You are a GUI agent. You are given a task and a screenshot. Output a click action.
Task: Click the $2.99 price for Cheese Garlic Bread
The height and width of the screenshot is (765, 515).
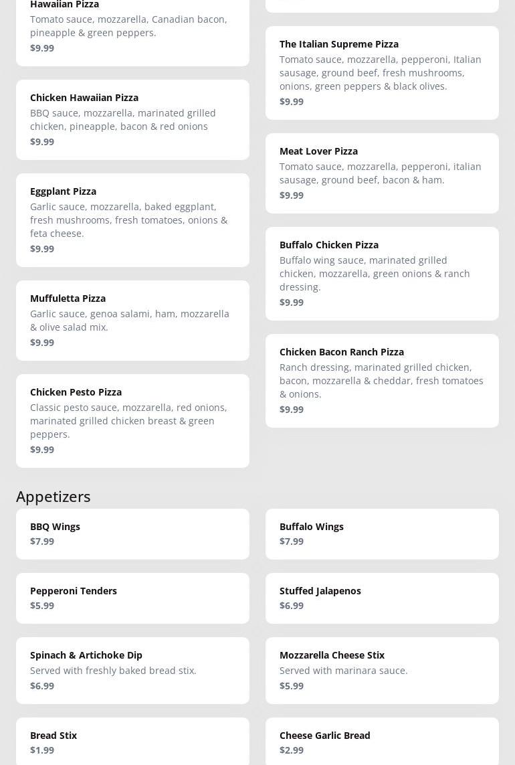292,750
